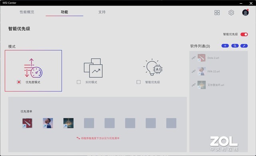This screenshot has width=256, height=156.
Task: Click Elden Ring thumbnail in priority list
Action: tap(68, 123)
